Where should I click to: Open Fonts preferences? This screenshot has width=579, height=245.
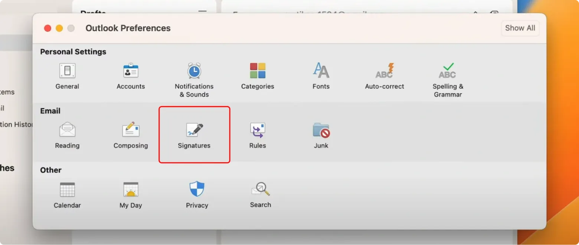(x=321, y=76)
